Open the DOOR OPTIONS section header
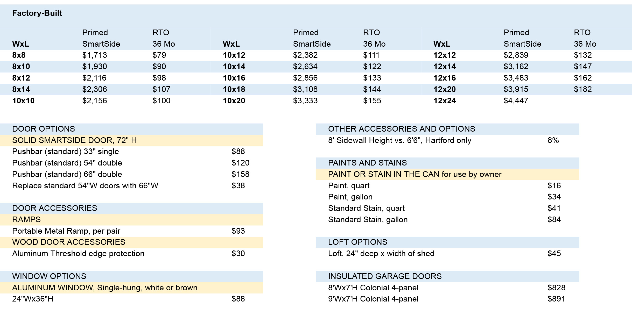Viewport: 632px width, 323px height. click(131, 129)
